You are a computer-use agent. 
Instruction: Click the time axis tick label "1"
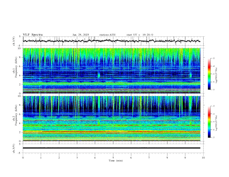pos(41,158)
